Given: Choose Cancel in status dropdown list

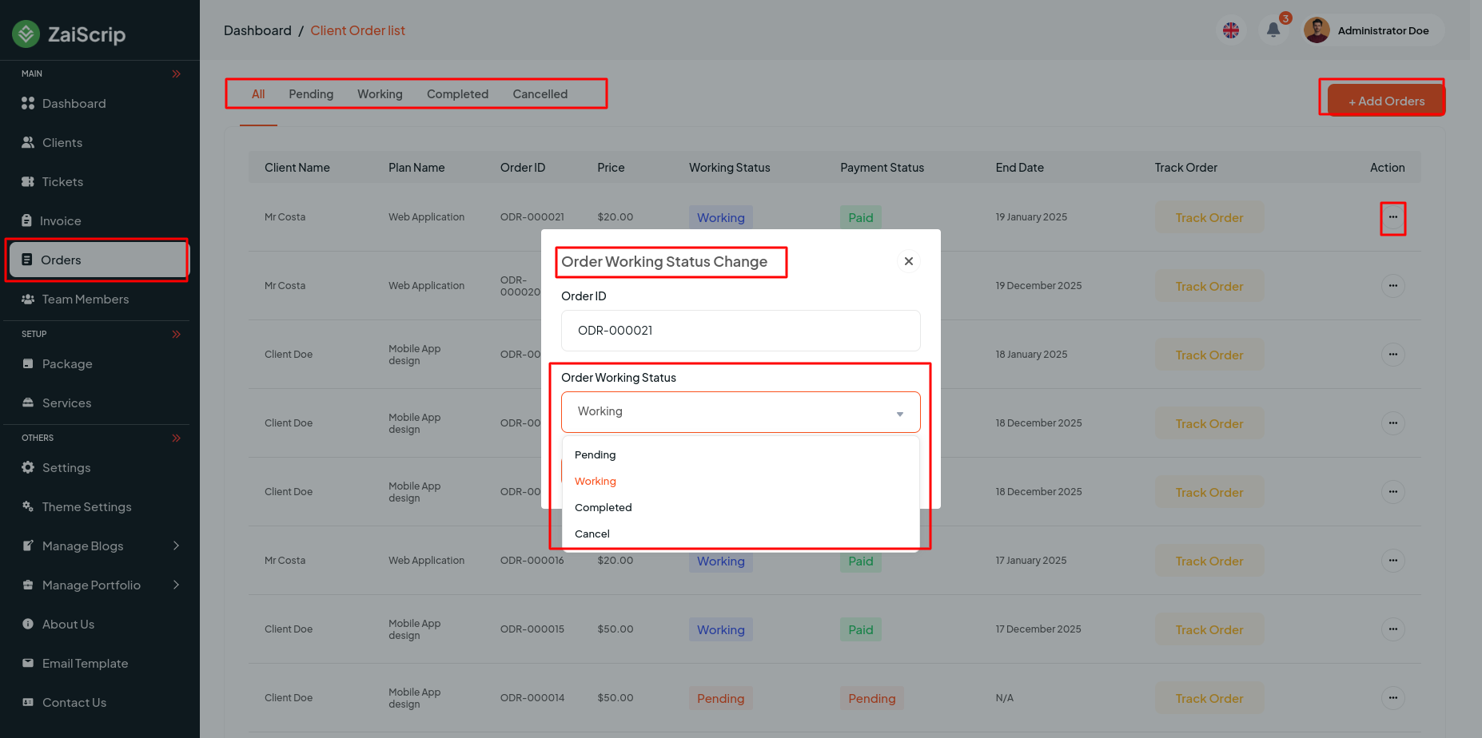Looking at the screenshot, I should (x=741, y=534).
